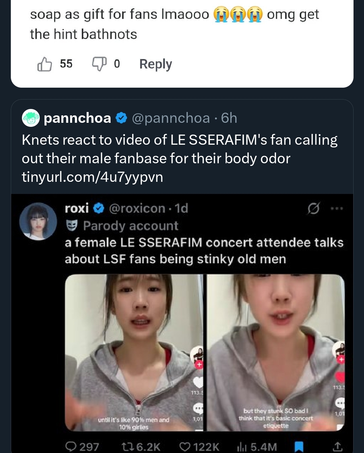This screenshot has height=453, width=364.
Task: Reply to the bathnots comment
Action: click(x=155, y=64)
